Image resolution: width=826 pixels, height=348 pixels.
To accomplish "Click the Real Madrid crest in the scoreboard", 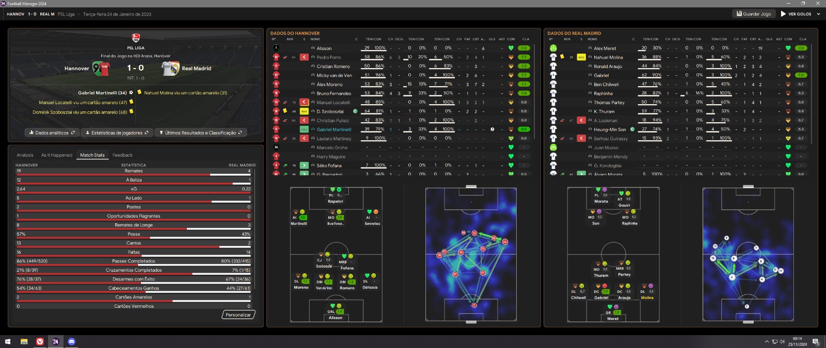I will coord(170,68).
